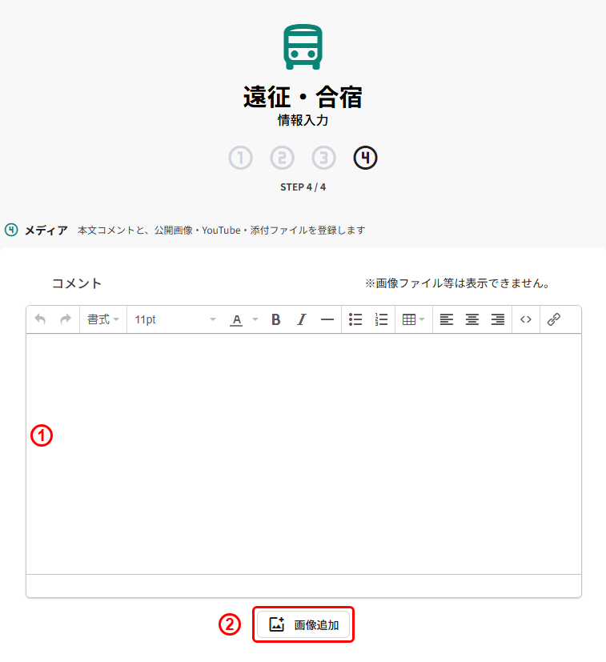Click the green bus icon
The image size is (606, 662).
tap(303, 47)
